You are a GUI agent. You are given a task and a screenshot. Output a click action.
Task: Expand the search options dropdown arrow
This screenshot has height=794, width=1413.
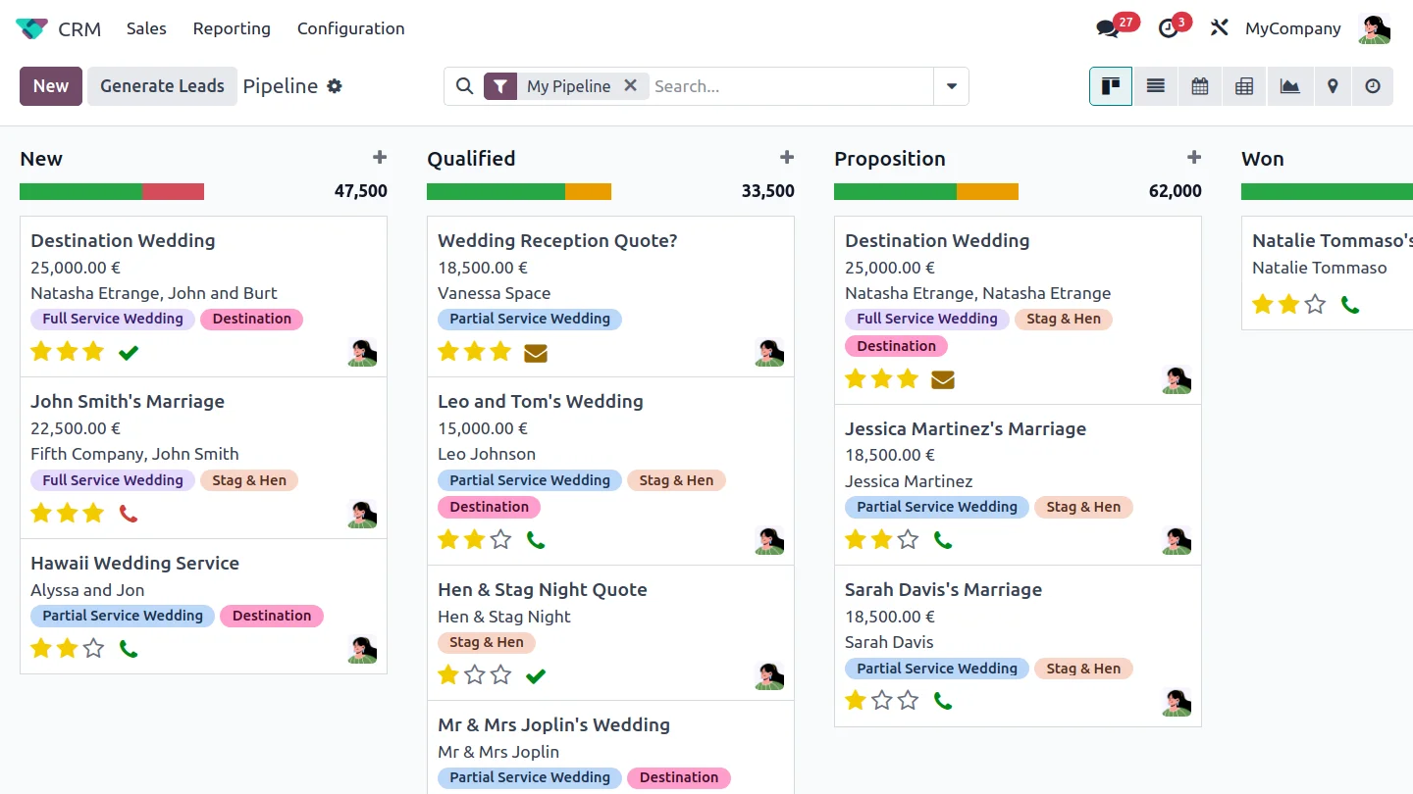pyautogui.click(x=951, y=86)
